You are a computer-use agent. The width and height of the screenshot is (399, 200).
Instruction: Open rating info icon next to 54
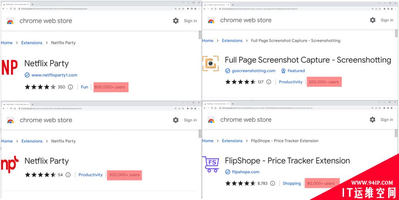tap(68, 175)
